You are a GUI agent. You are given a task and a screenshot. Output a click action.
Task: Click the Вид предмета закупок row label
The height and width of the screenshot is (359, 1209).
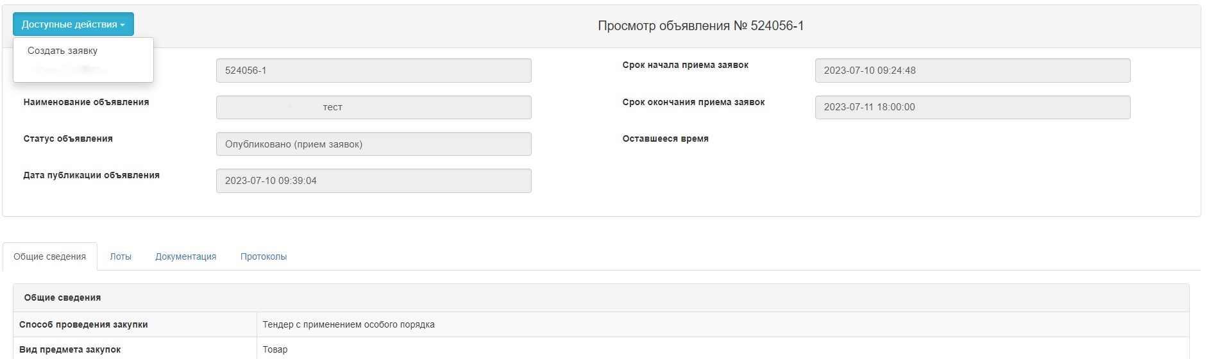pyautogui.click(x=70, y=349)
